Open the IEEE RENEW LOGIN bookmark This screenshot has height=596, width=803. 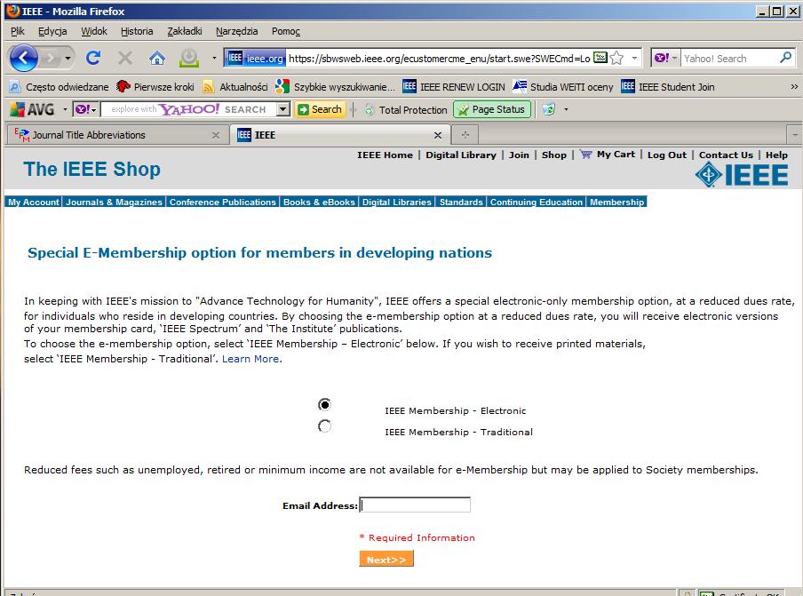[454, 86]
